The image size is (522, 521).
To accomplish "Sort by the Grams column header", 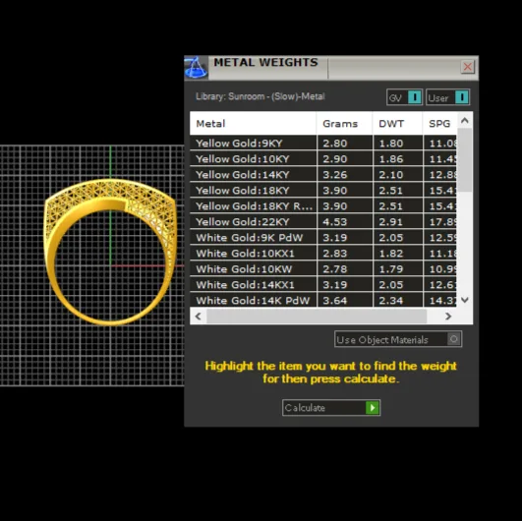I will pos(345,124).
